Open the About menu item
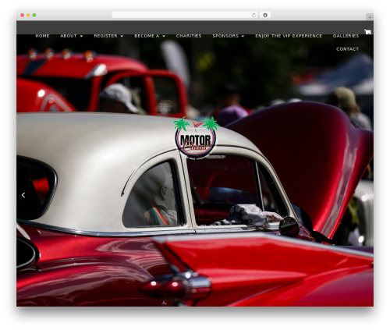 (69, 36)
